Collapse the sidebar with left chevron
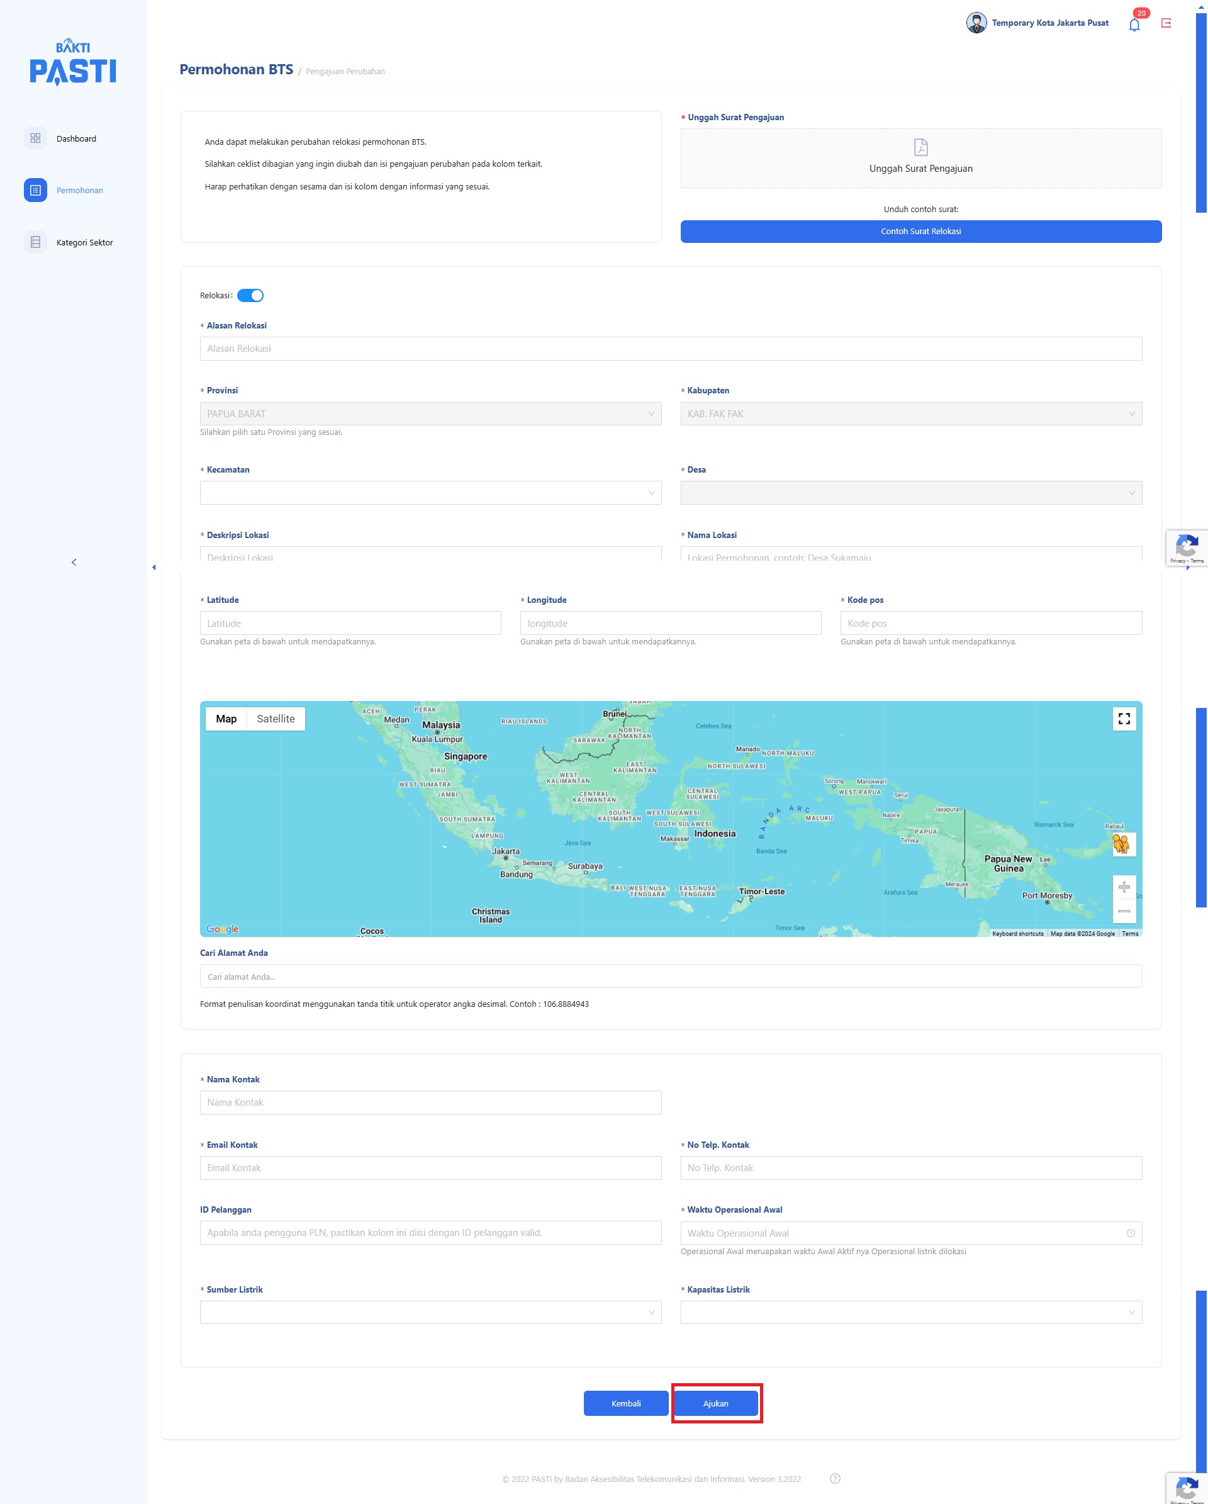Screen dimensions: 1208x1504 [74, 562]
